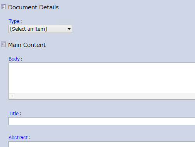Focus the Body rich text area

[x=102, y=78]
